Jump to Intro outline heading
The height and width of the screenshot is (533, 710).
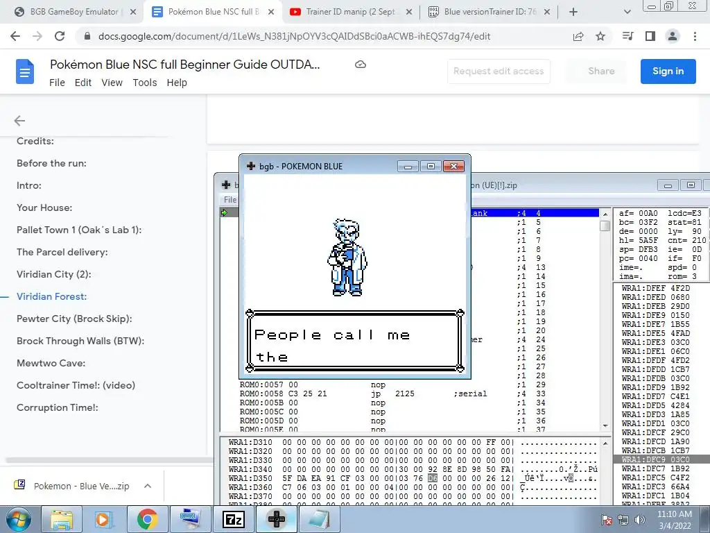29,185
